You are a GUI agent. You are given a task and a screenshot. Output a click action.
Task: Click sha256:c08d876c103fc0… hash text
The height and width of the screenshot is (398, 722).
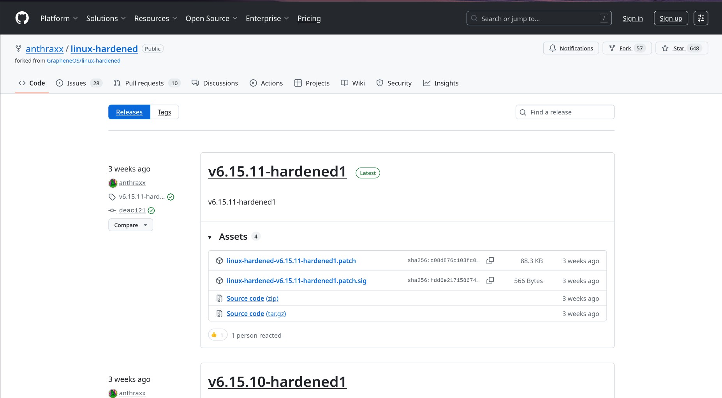(x=444, y=260)
